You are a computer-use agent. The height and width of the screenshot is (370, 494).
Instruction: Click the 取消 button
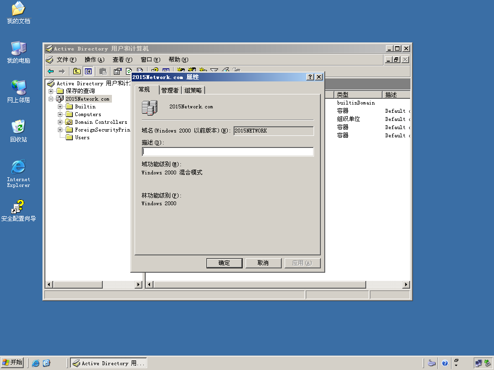click(263, 263)
